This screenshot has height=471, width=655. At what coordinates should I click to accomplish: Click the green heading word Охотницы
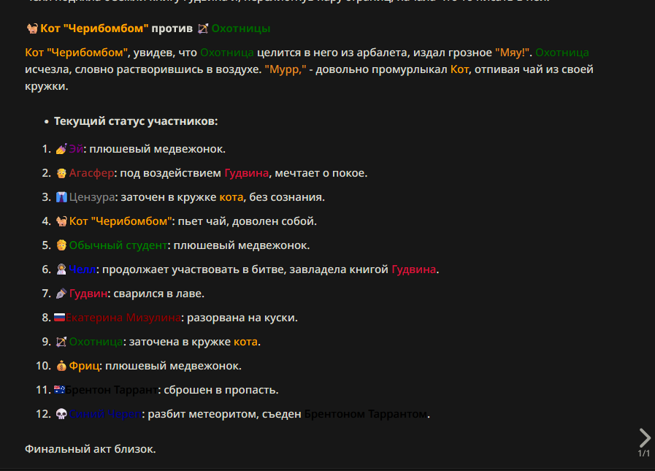coord(241,28)
